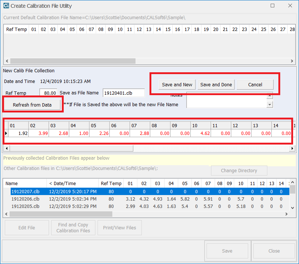Click value 2.99 in 19120205.clb row

(130, 206)
